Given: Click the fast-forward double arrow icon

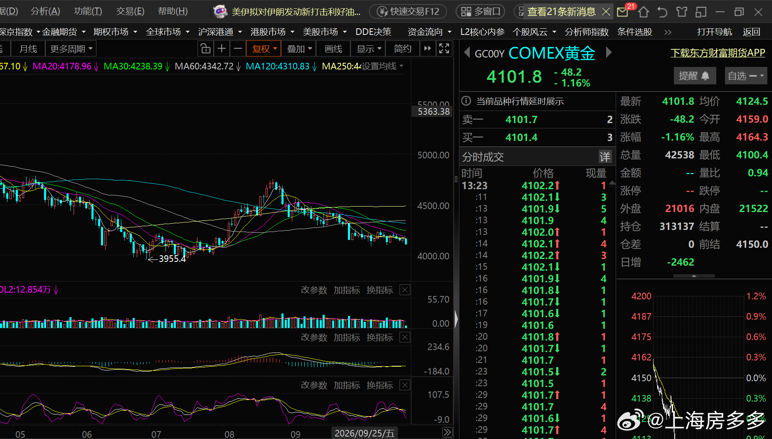Looking at the screenshot, I should click(x=428, y=49).
